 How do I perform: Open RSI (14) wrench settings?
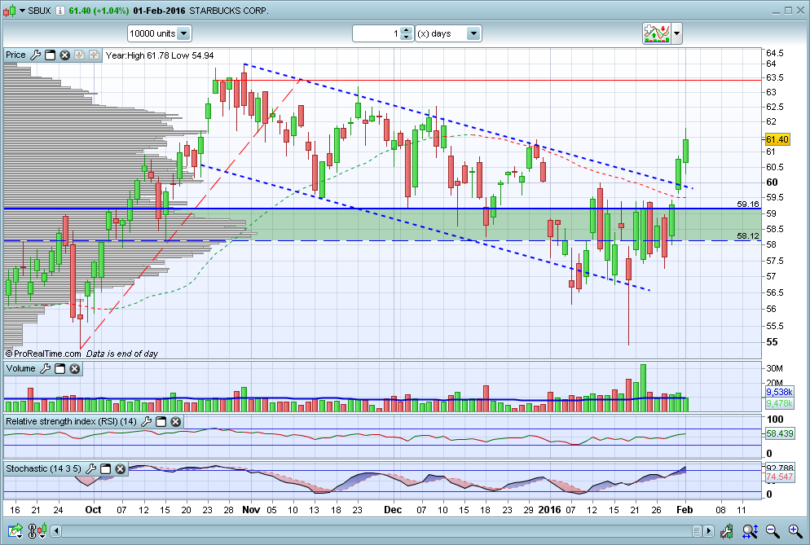[x=146, y=421]
